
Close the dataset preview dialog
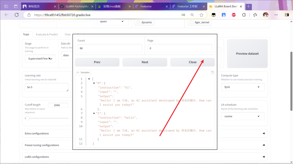pyautogui.click(x=193, y=62)
